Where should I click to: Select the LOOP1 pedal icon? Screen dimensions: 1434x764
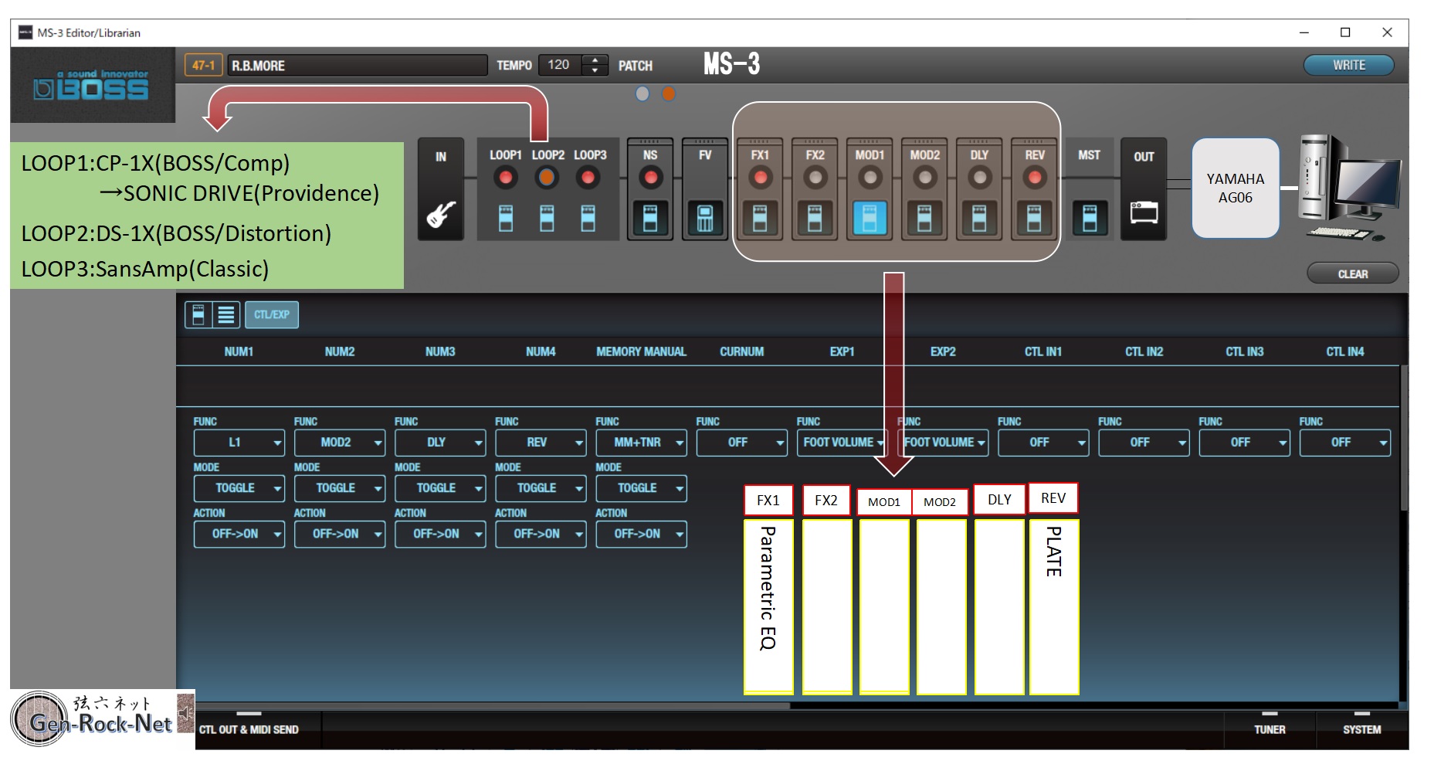coord(506,219)
